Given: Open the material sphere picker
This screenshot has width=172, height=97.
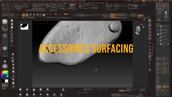Looking at the screenshot, I should pyautogui.click(x=5, y=50).
